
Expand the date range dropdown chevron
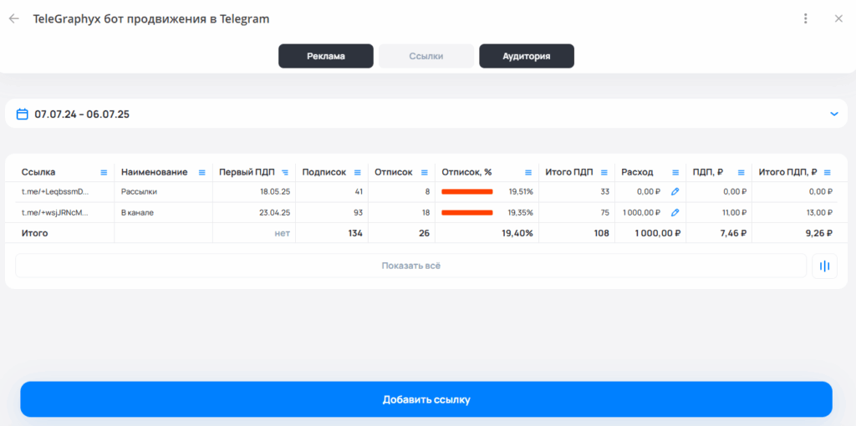click(833, 114)
